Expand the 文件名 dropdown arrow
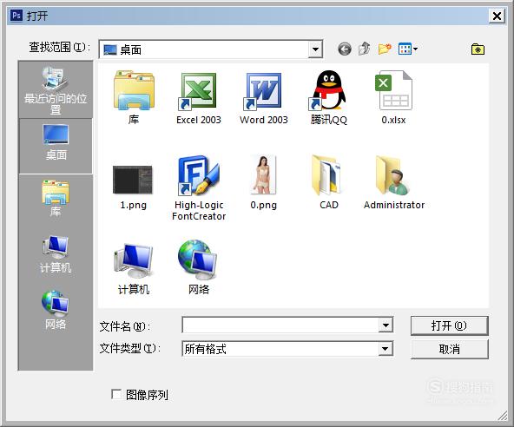Viewport: 514px width, 427px height. click(385, 325)
